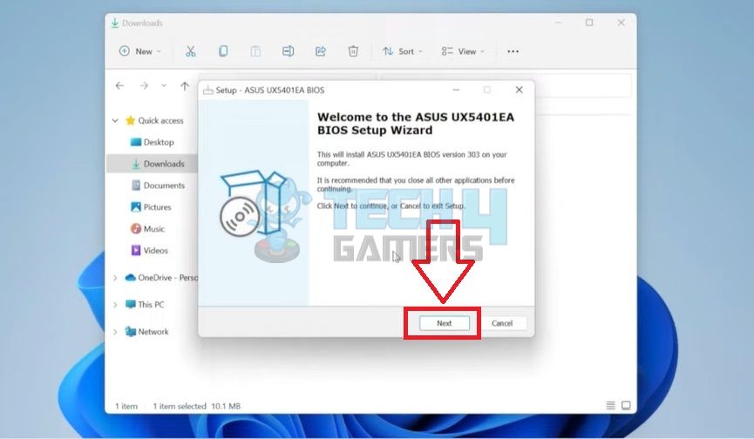This screenshot has height=439, width=754.
Task: Open the See more ellipsis menu
Action: click(x=513, y=51)
